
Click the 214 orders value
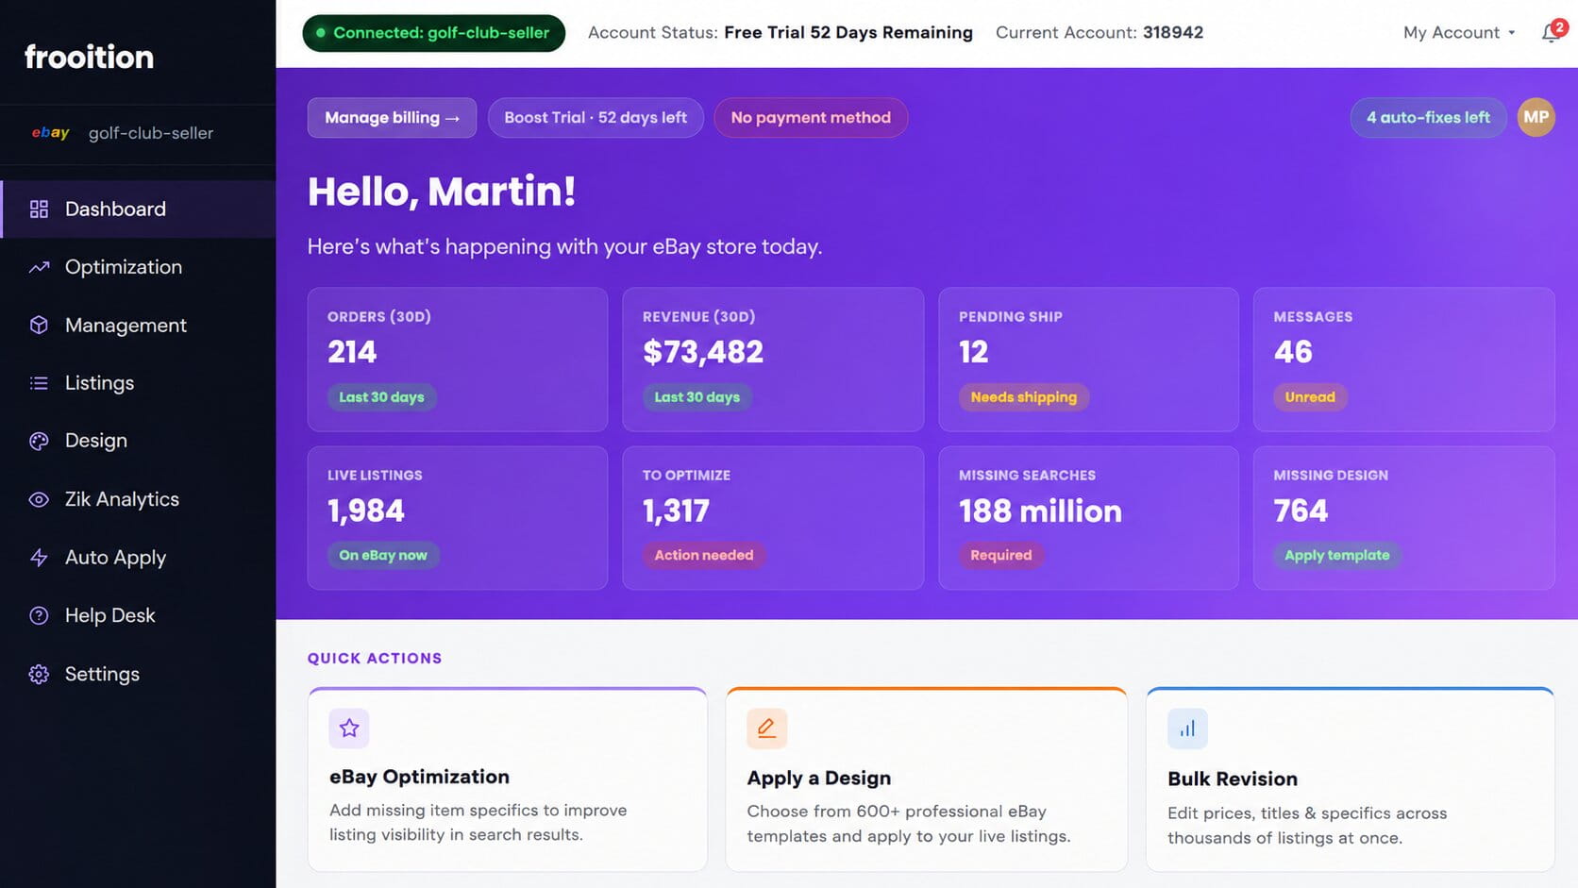352,352
